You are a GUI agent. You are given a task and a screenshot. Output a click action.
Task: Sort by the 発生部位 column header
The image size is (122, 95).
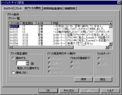29,23
